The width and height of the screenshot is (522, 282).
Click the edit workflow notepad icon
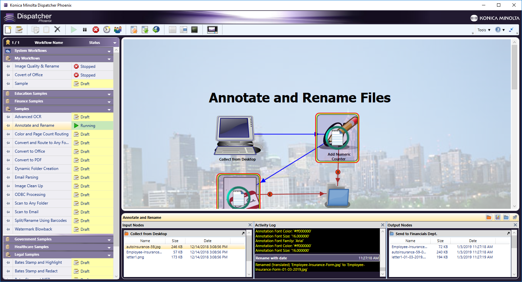pos(19,30)
